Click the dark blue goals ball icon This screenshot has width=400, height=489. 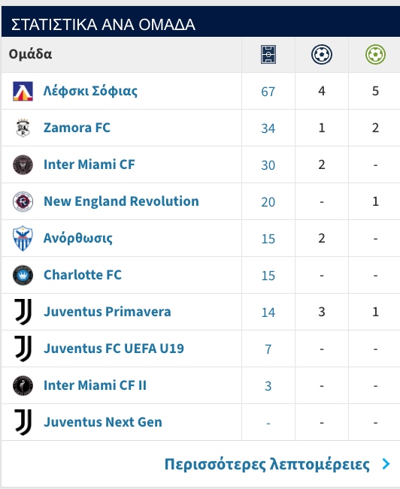pyautogui.click(x=322, y=55)
